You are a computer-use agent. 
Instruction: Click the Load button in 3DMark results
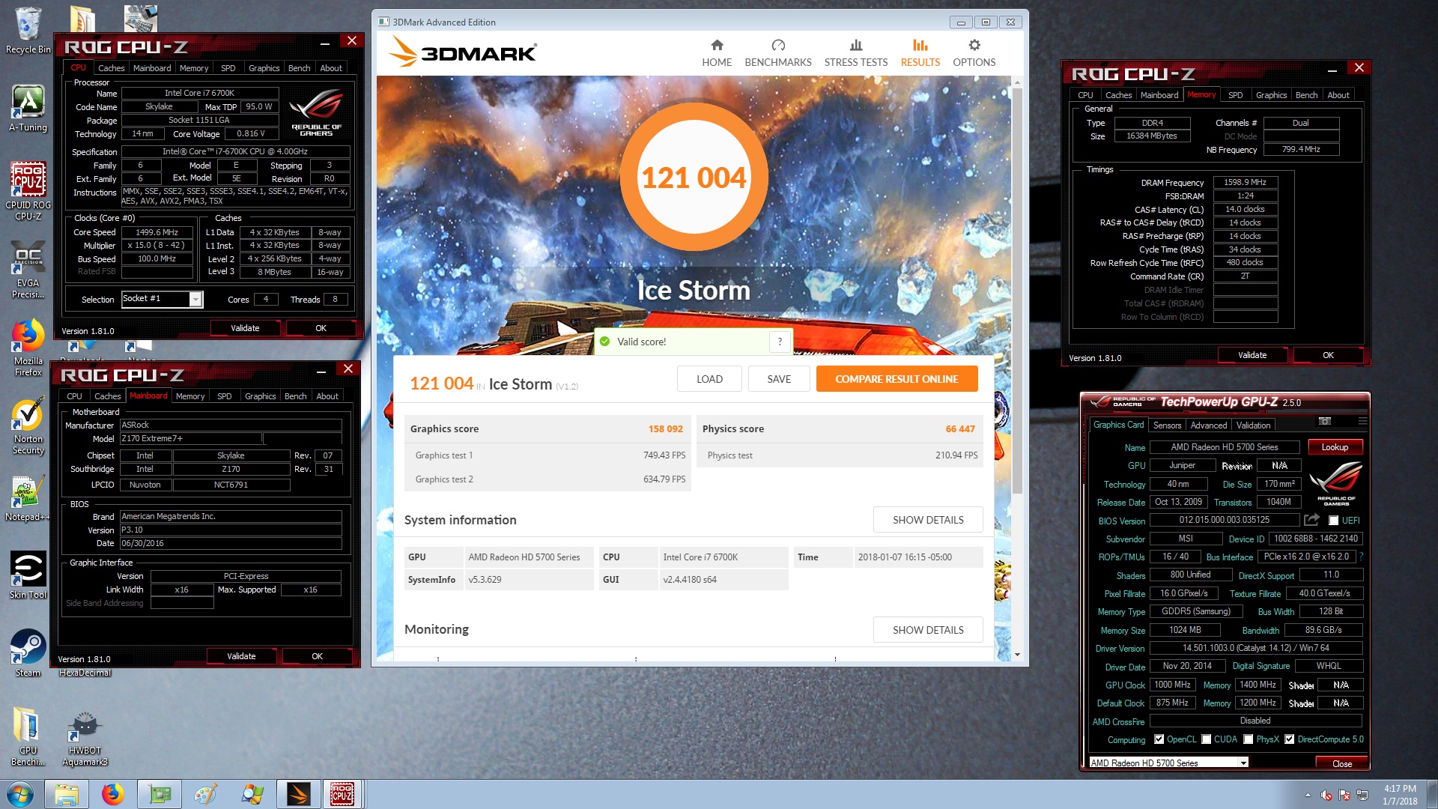coord(709,379)
